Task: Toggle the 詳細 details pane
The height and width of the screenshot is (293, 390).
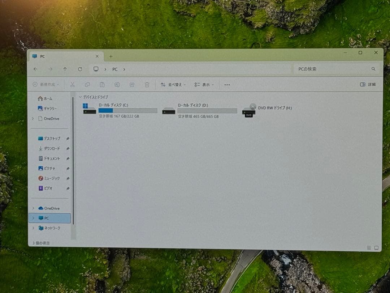Action: click(x=366, y=84)
